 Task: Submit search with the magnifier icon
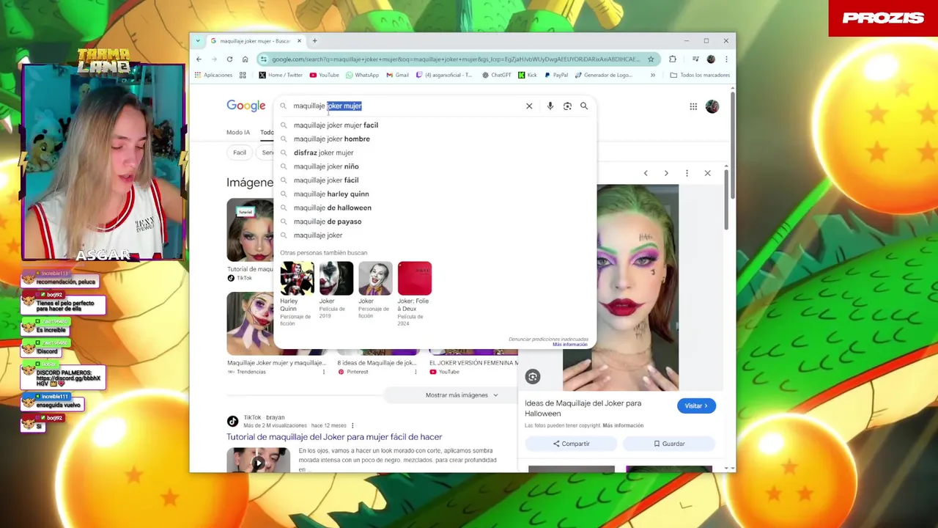(x=584, y=106)
